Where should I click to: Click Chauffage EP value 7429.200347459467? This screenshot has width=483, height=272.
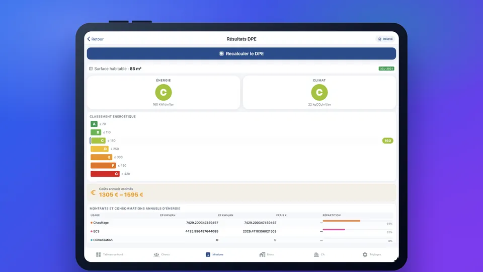pyautogui.click(x=202, y=223)
